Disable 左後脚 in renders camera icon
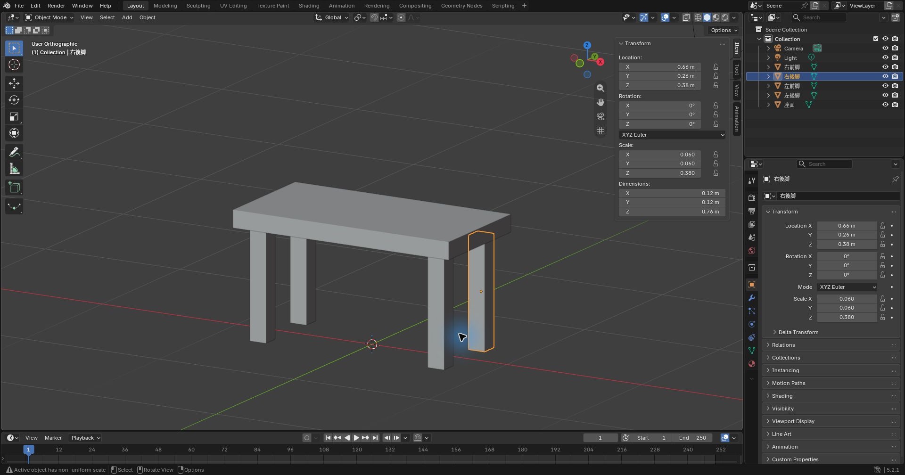 point(895,95)
